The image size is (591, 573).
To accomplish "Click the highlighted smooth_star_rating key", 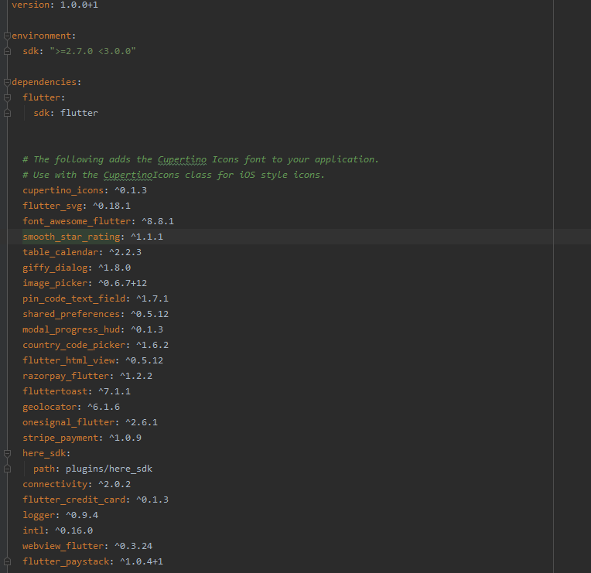I will [x=71, y=237].
